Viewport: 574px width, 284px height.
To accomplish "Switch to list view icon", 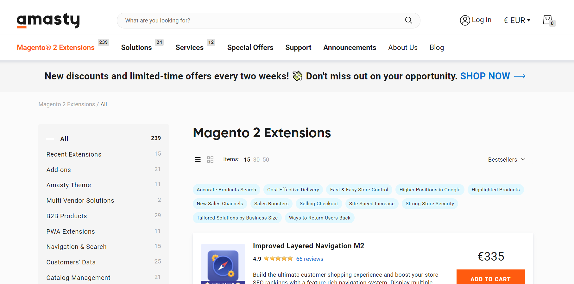I will pyautogui.click(x=198, y=160).
